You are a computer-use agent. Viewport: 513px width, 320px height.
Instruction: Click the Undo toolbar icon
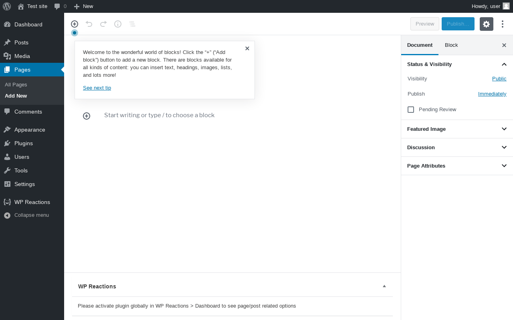click(89, 24)
